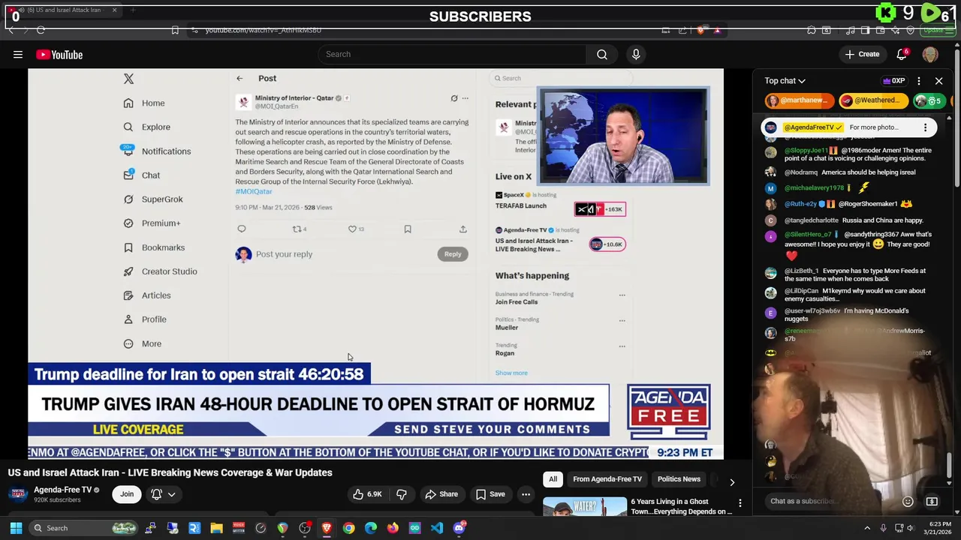The height and width of the screenshot is (540, 961).
Task: Go back in browser toolbar
Action: (11, 30)
